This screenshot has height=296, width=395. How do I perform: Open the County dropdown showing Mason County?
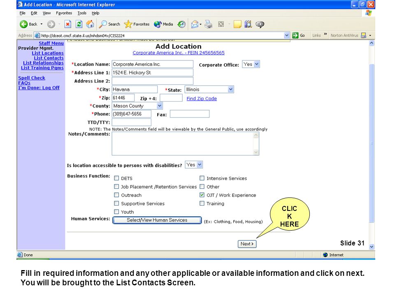point(137,106)
